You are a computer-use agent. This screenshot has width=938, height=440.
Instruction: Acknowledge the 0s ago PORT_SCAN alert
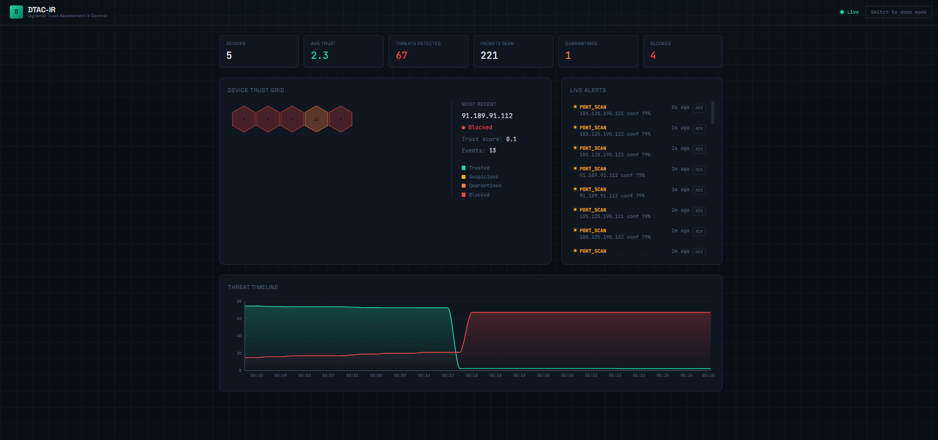point(699,108)
